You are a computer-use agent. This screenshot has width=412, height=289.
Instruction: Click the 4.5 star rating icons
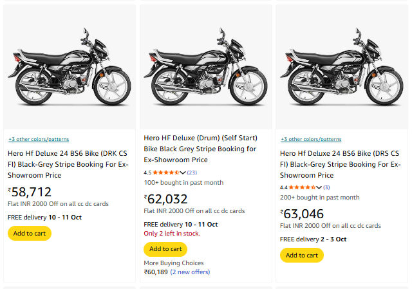[x=166, y=172]
